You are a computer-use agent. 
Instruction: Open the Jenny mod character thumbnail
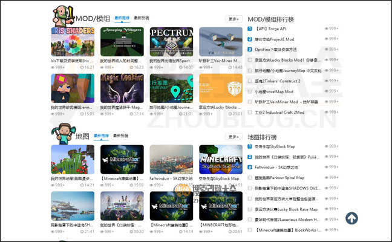73,88
